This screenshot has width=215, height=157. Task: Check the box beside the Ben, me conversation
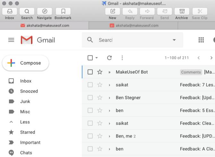point(90,136)
